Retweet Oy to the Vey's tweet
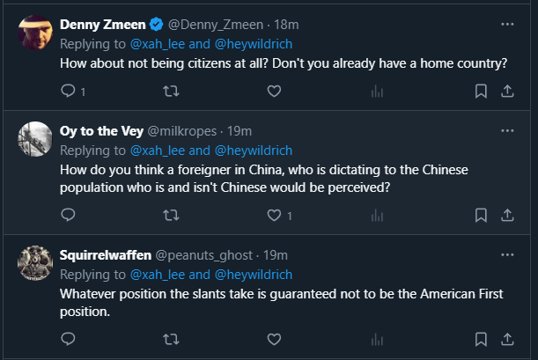538x360 pixels. click(x=171, y=215)
